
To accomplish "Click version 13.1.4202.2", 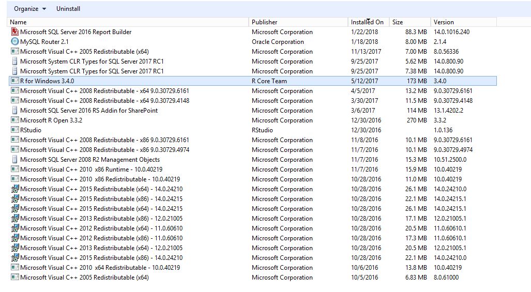I will pos(448,110).
